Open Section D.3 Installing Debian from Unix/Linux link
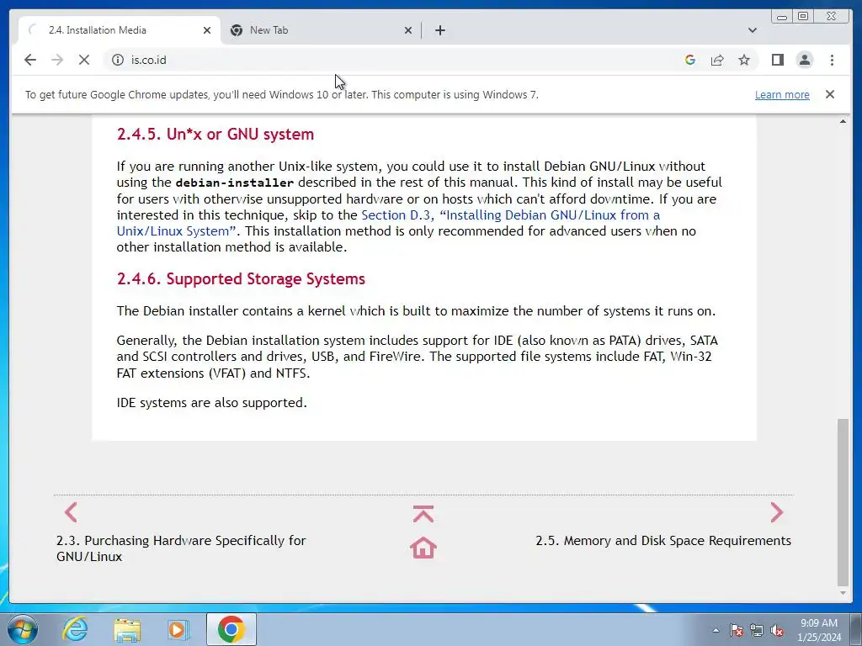Image resolution: width=862 pixels, height=646 pixels. [x=388, y=223]
